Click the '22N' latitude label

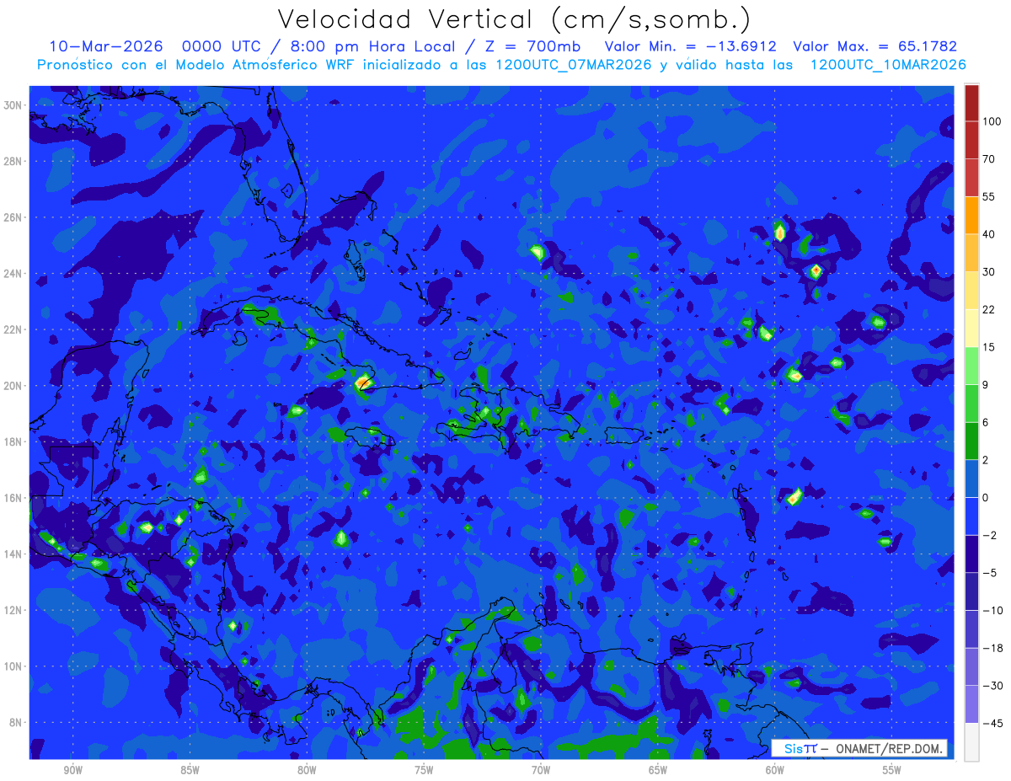(13, 329)
